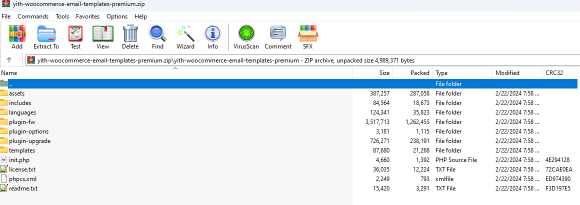
Task: Open the Favorites menu
Action: (87, 16)
